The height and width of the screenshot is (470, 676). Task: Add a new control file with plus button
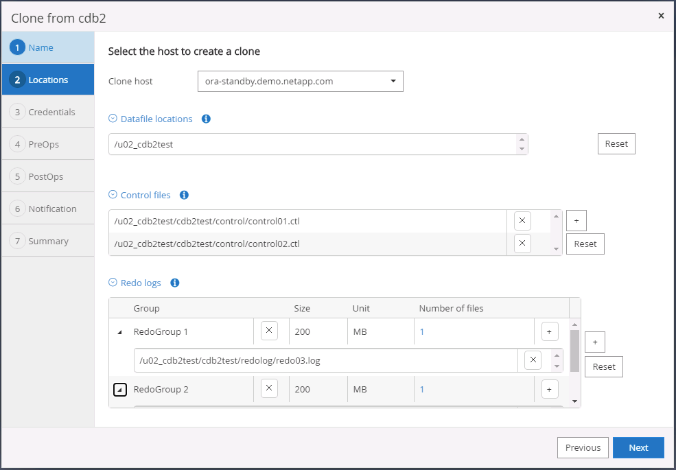tap(576, 221)
